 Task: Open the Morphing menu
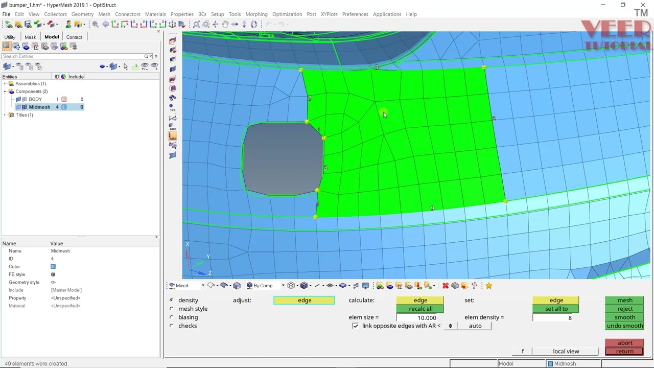click(256, 14)
